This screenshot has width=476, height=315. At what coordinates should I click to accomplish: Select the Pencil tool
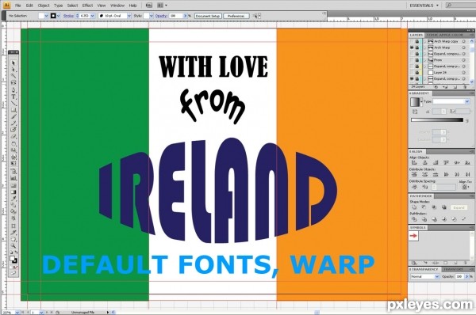click(13, 123)
